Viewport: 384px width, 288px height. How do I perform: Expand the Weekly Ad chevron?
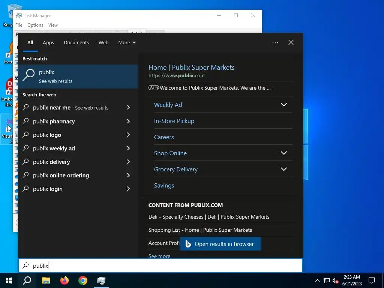point(284,105)
